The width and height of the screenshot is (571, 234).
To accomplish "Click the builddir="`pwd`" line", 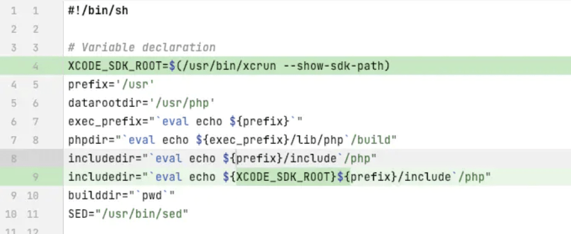I will (122, 195).
